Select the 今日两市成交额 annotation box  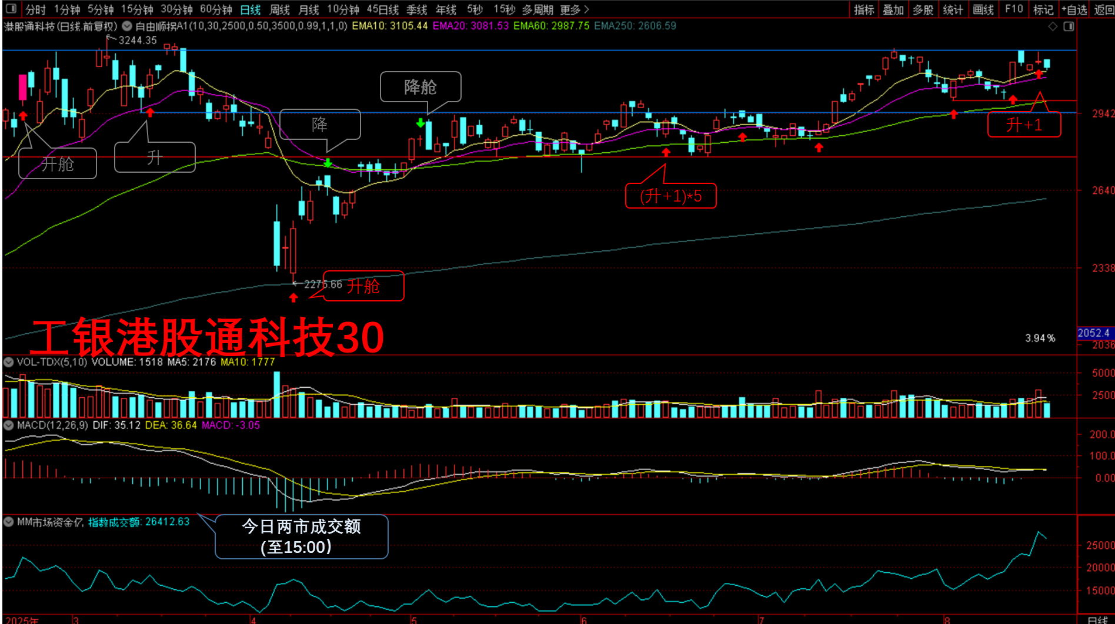point(301,536)
